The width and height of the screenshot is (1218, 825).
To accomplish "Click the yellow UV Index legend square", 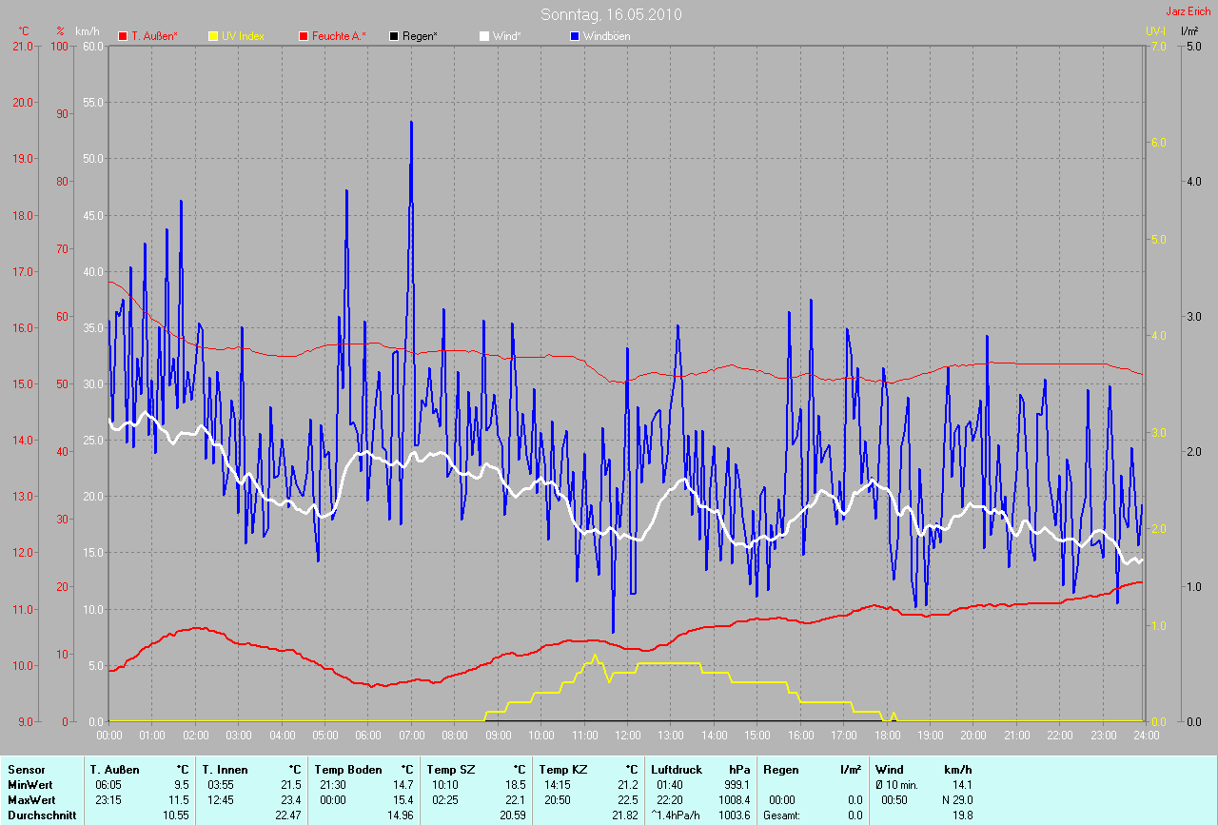I will pos(213,36).
